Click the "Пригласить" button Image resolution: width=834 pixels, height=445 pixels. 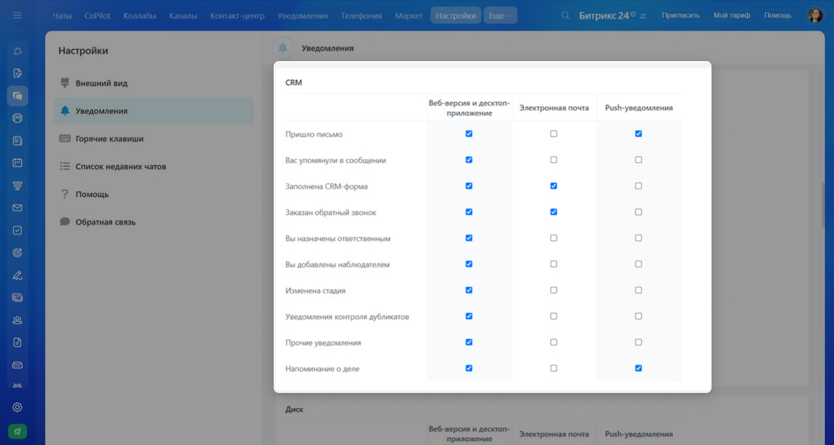[680, 16]
